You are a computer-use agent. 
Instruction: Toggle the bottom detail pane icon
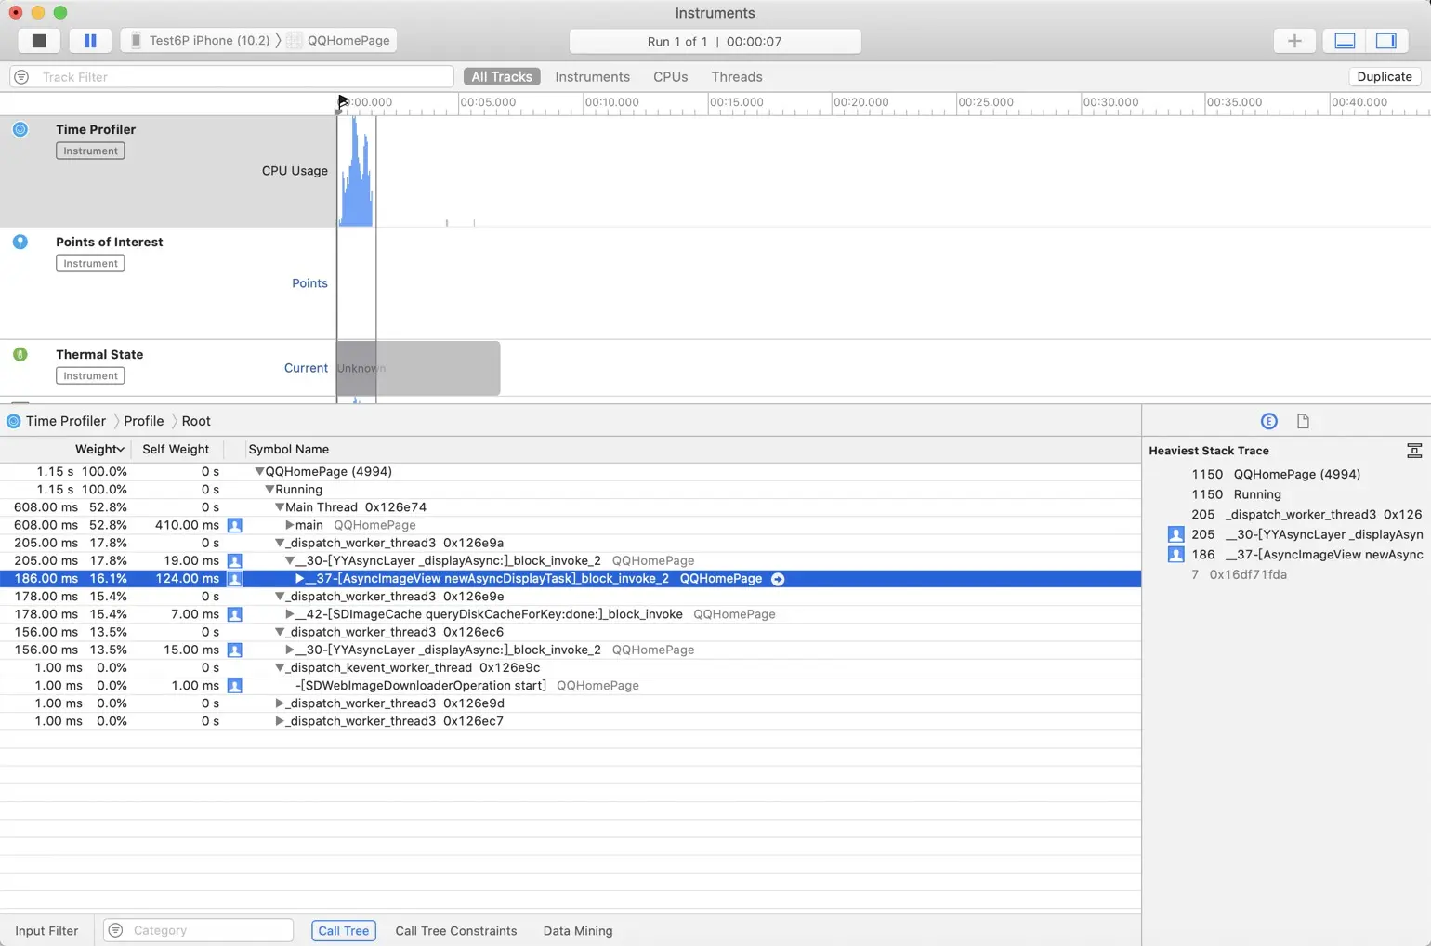[x=1345, y=41]
